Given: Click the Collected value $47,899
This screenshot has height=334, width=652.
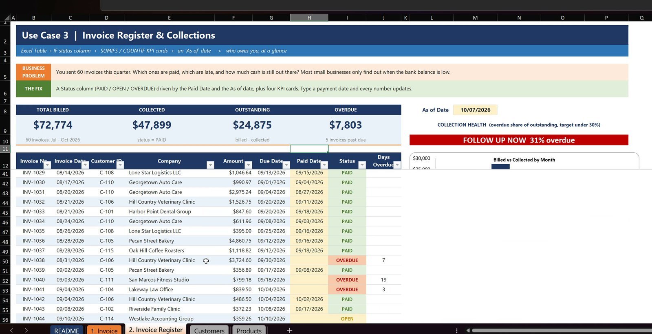Looking at the screenshot, I should pyautogui.click(x=152, y=125).
